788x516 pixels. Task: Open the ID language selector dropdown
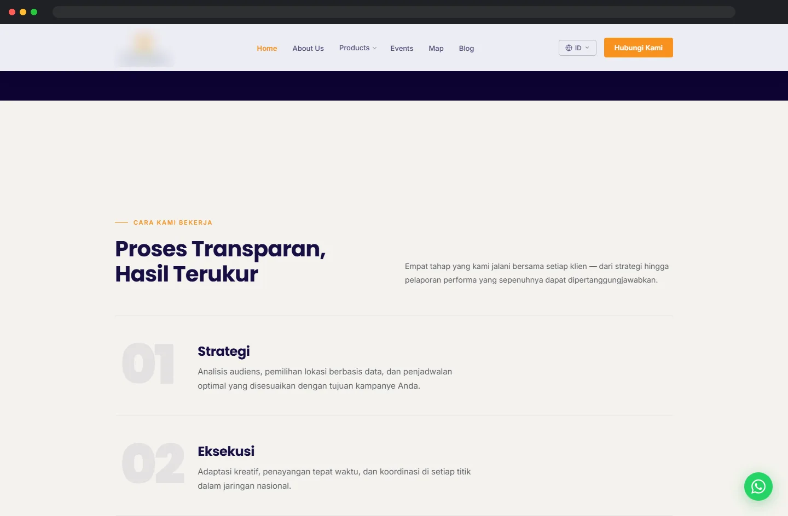(577, 48)
